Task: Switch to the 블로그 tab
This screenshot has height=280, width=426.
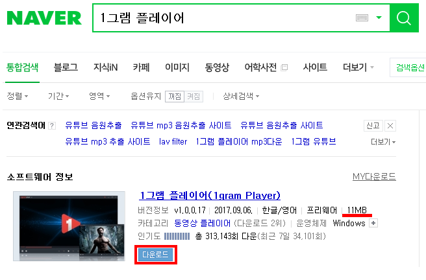Action: pos(66,67)
